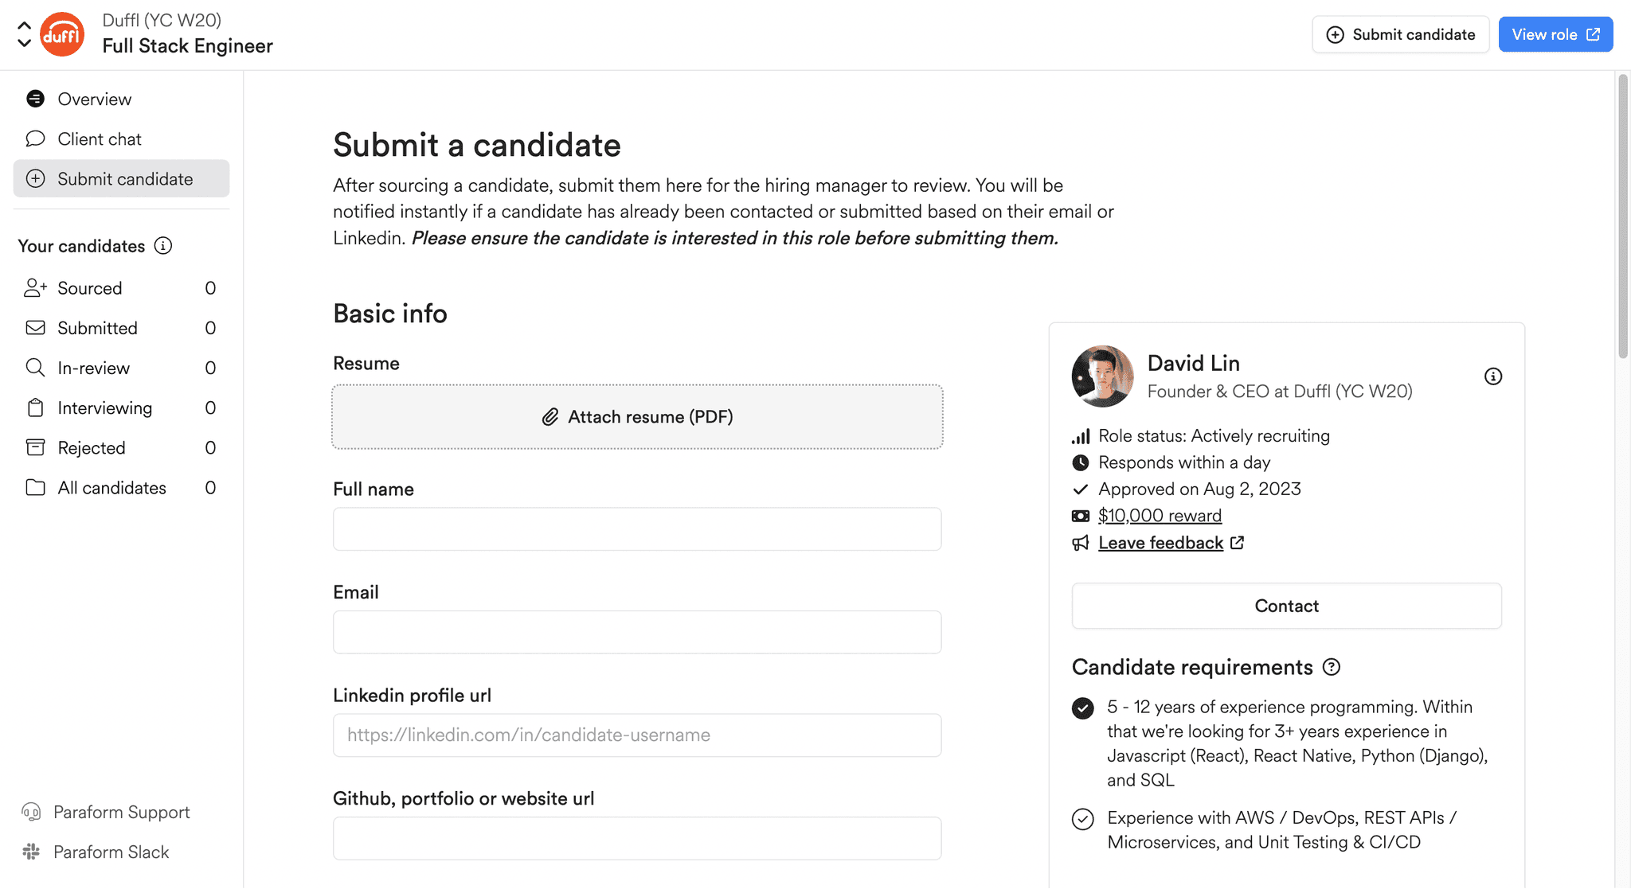Select the Rejected archive icon
The width and height of the screenshot is (1631, 889).
pos(35,447)
